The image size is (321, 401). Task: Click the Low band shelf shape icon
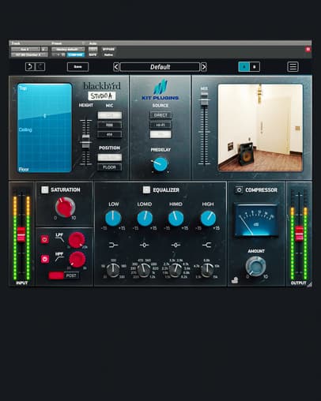tap(113, 245)
